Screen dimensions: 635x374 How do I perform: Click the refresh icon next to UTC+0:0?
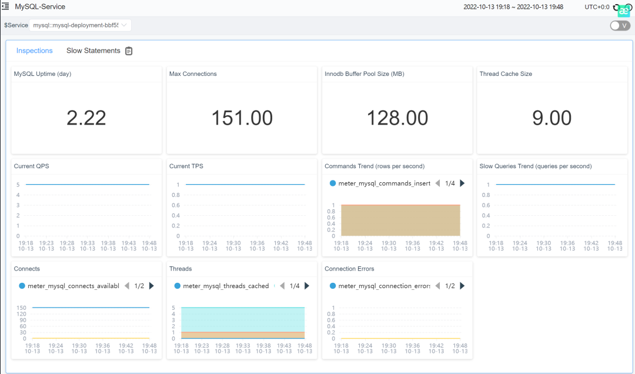(616, 7)
